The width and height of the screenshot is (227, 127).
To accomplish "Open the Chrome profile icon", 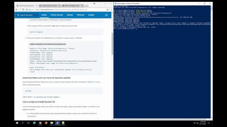I will point(94,4).
